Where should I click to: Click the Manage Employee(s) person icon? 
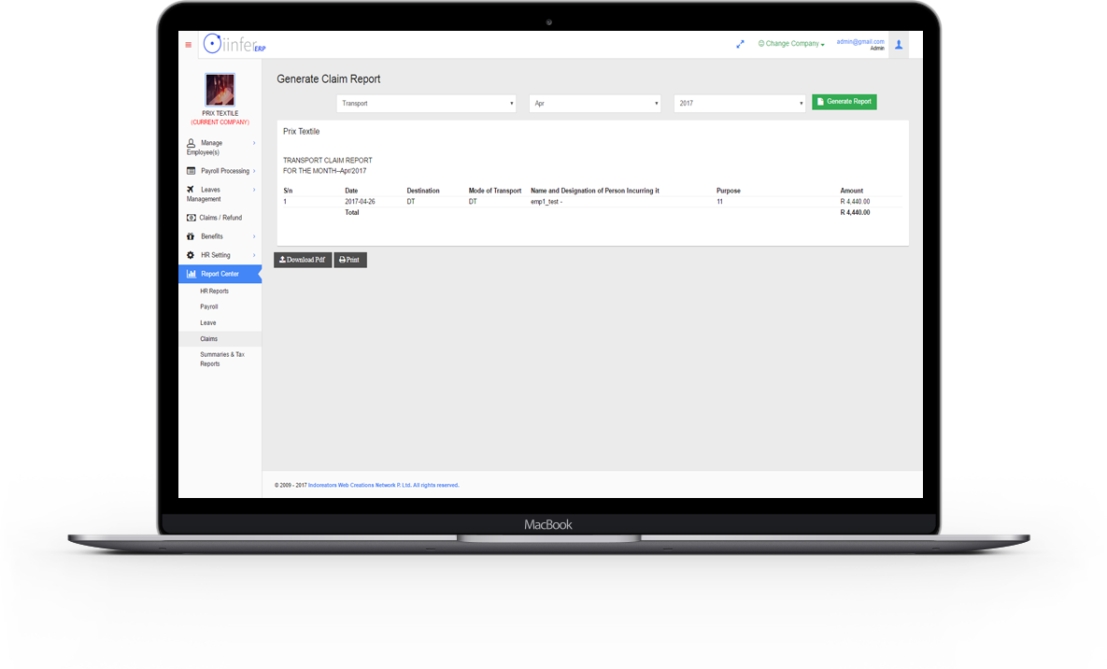pos(191,143)
